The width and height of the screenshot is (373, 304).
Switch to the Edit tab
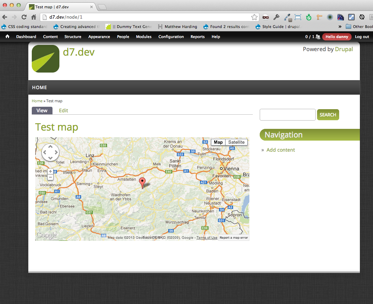tap(63, 111)
